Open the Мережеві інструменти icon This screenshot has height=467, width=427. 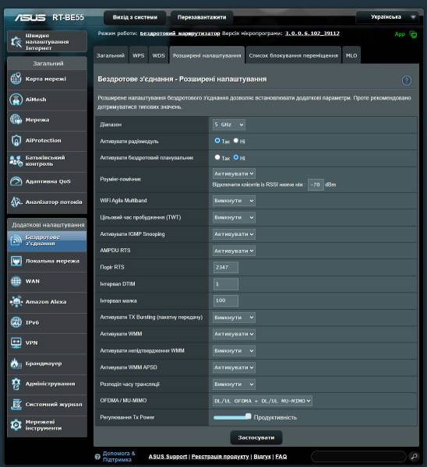click(x=16, y=425)
